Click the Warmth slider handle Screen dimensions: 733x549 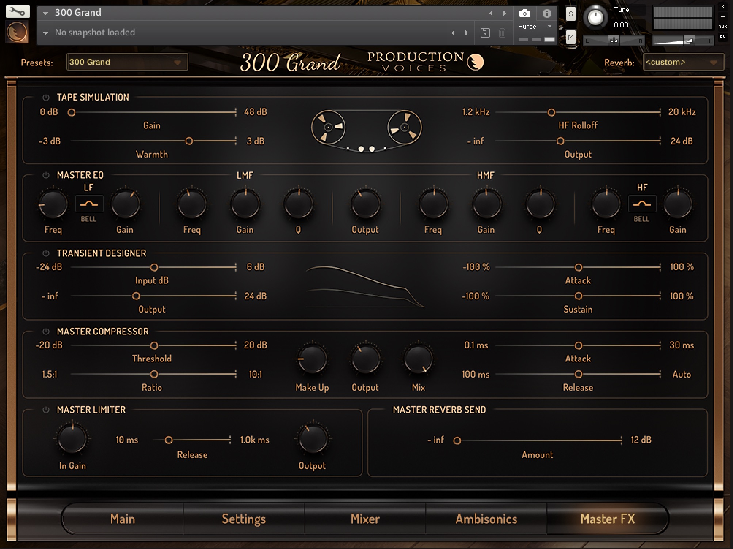point(189,141)
